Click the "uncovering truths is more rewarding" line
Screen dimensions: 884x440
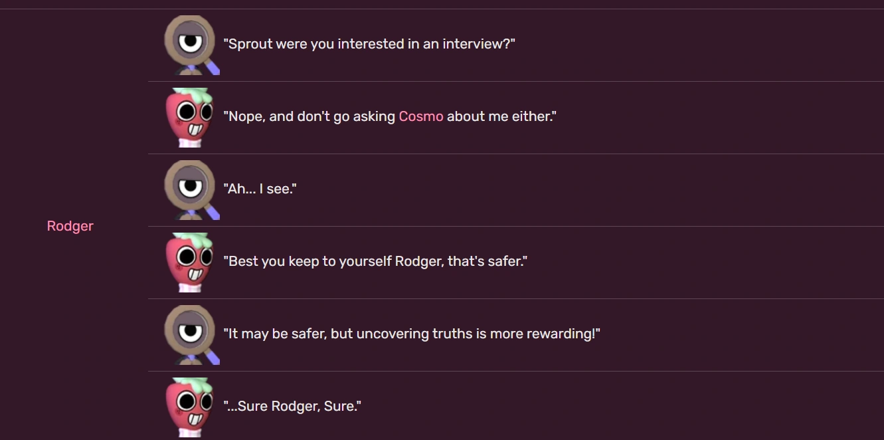(x=412, y=334)
